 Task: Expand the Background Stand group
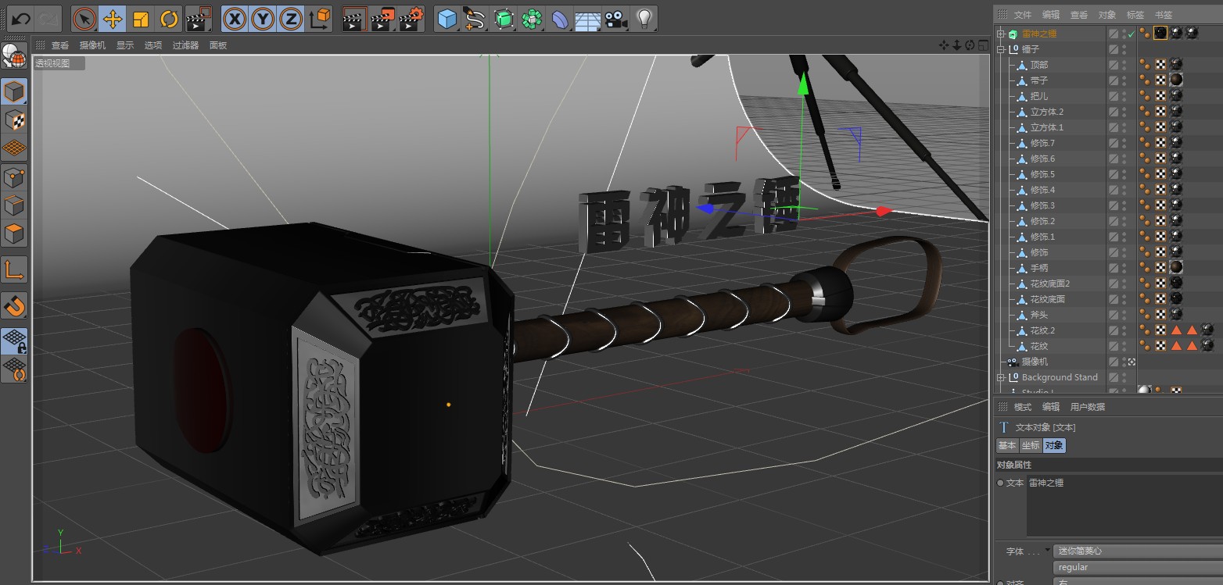(x=1000, y=377)
